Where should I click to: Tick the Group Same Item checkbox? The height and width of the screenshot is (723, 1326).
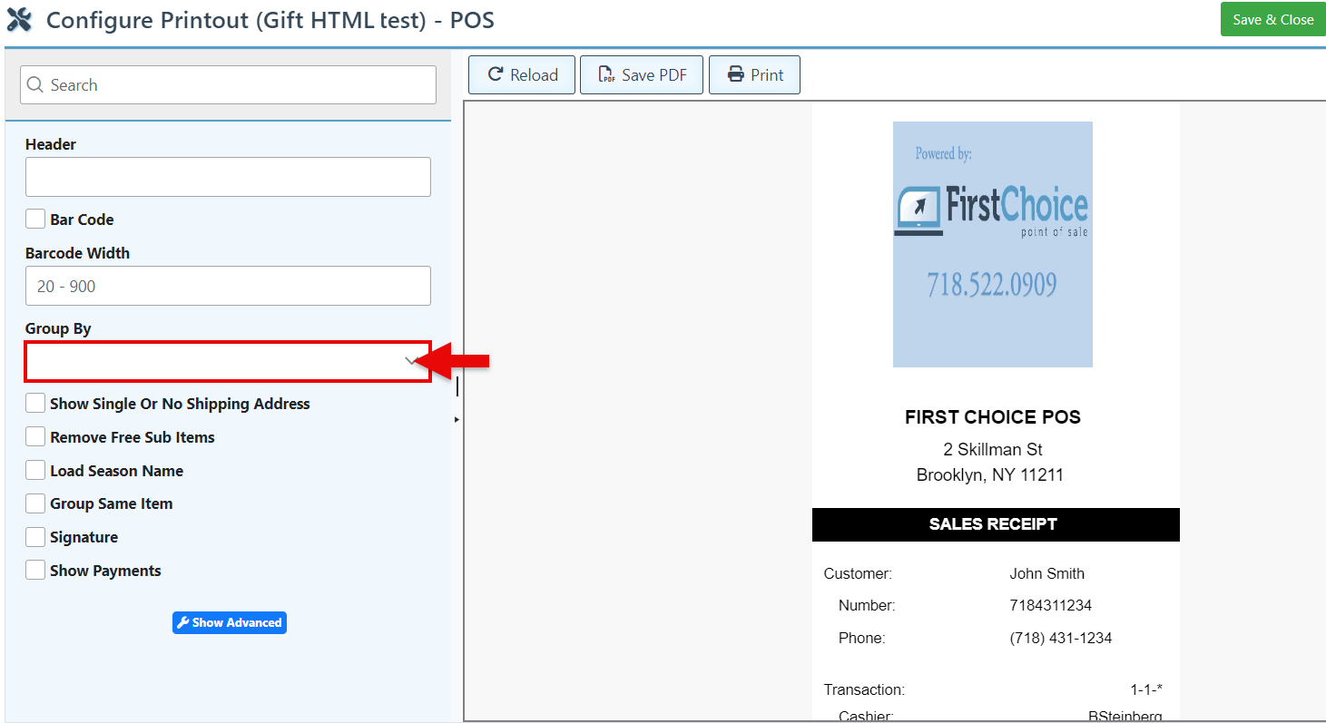pyautogui.click(x=35, y=503)
